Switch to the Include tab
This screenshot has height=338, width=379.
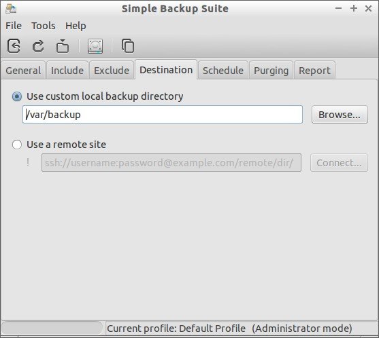point(67,71)
